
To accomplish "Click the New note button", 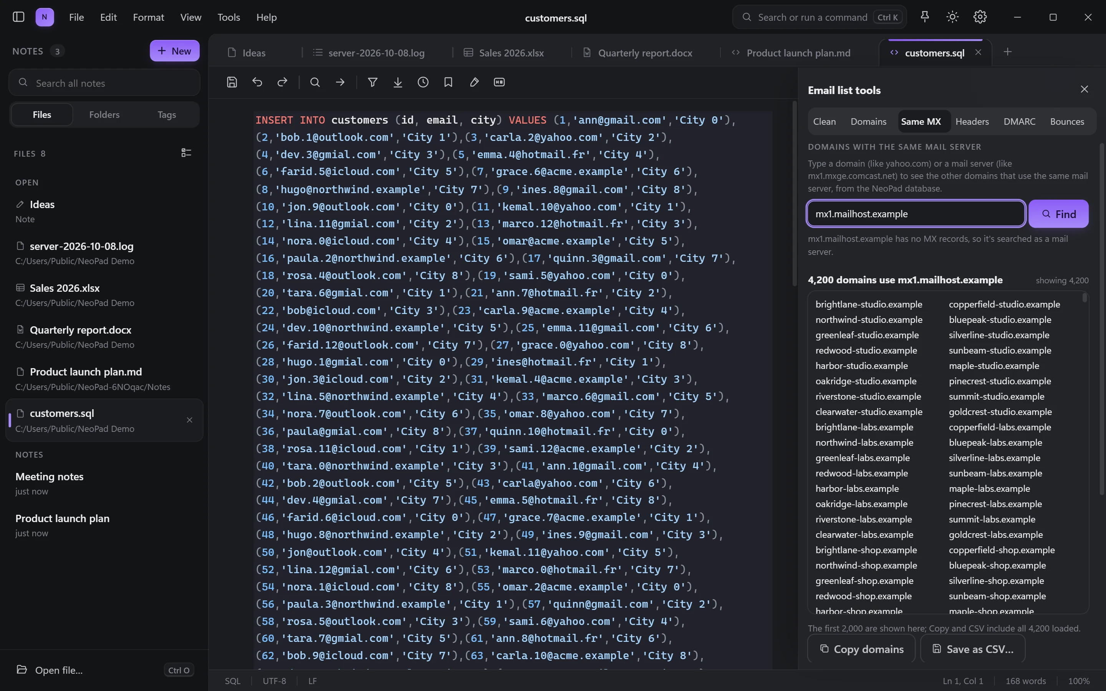I will click(175, 51).
